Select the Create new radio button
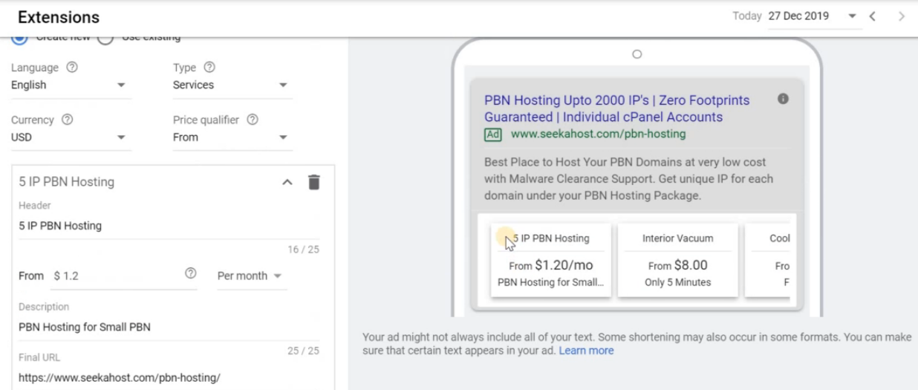Screen dimensions: 918x390 pos(18,38)
